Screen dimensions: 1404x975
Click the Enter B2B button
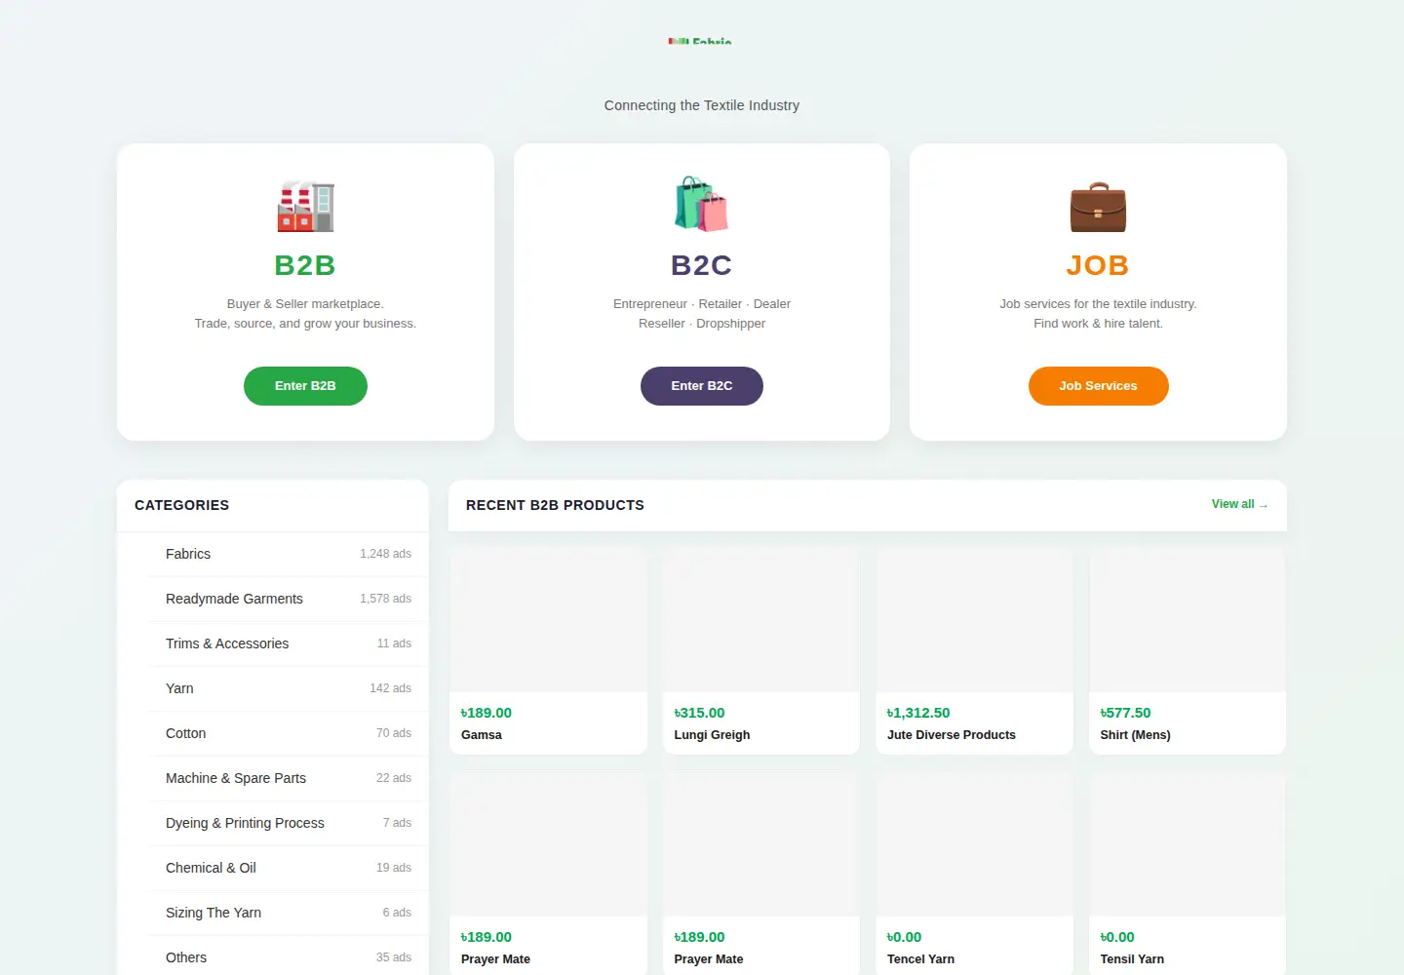click(x=305, y=386)
